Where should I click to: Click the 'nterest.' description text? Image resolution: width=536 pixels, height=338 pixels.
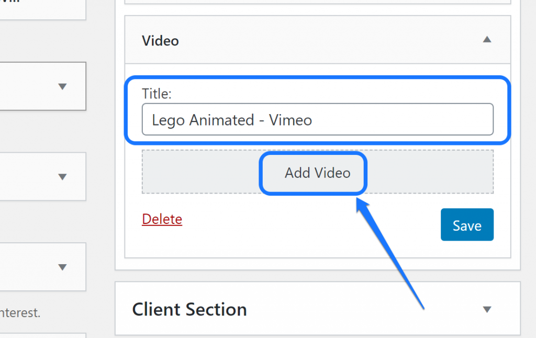20,313
